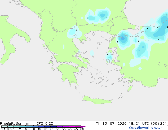The width and height of the screenshot is (168, 130).
Task: Click the 0.1–0.5 mm legend swatch
Action: pos(5,127)
